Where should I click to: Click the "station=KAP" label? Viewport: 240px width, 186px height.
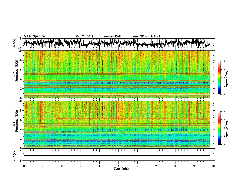112,36
